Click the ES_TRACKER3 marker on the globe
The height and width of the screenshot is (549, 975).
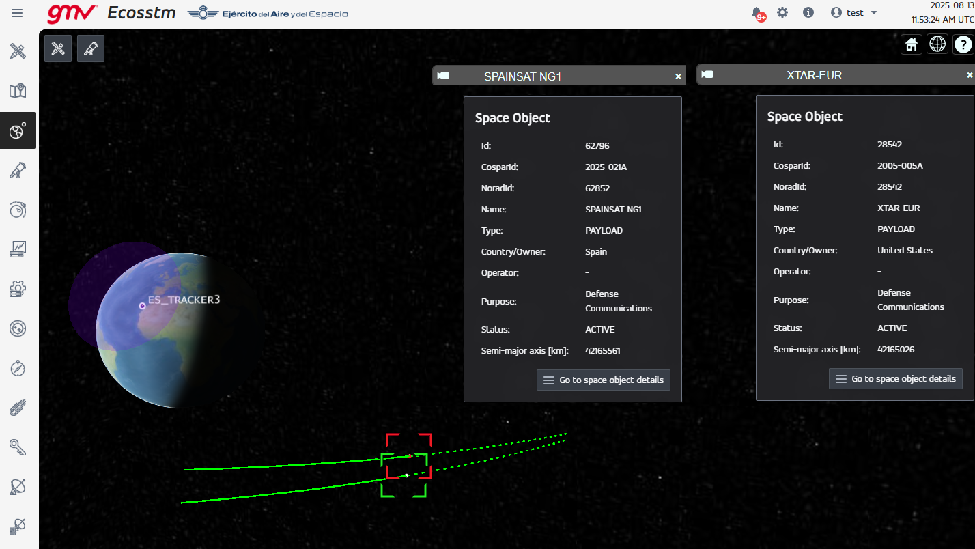[x=142, y=306]
